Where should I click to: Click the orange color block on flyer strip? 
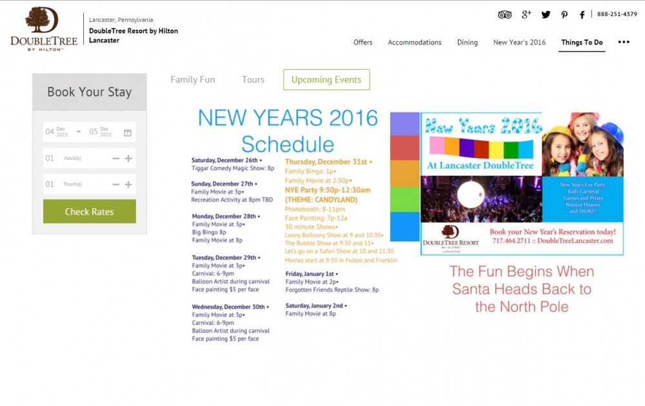click(x=404, y=173)
